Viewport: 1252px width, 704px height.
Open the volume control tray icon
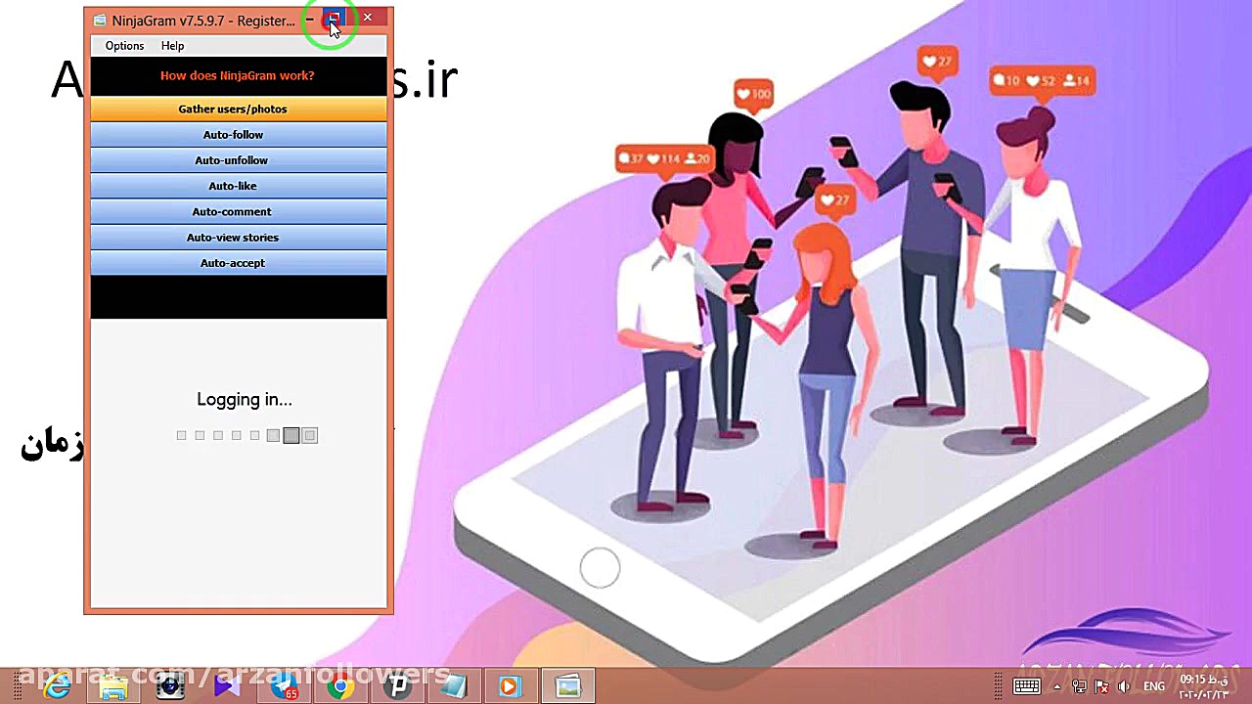[x=1125, y=686]
